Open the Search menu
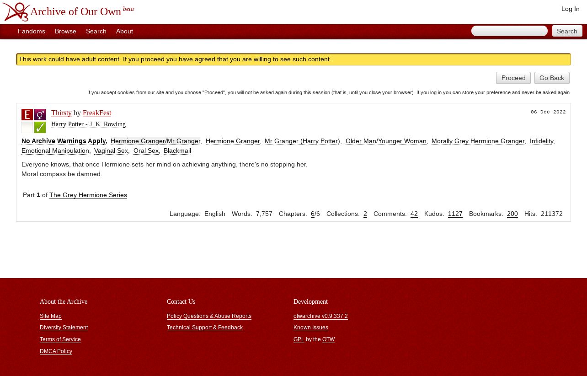Viewport: 587px width, 376px height. coord(96,31)
